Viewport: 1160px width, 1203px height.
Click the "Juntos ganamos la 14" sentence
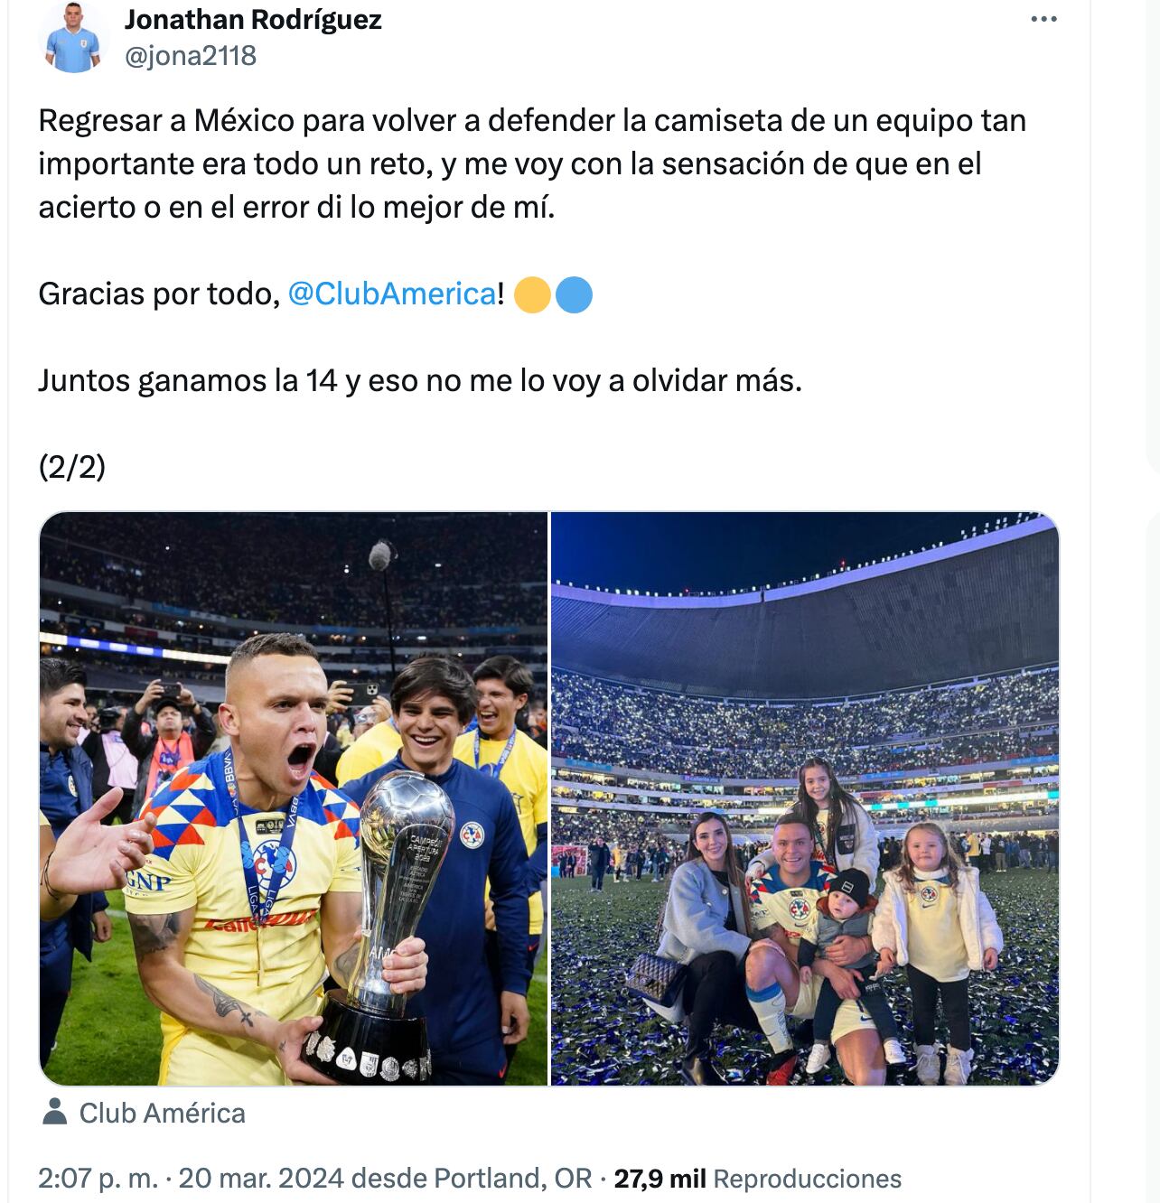click(x=419, y=381)
